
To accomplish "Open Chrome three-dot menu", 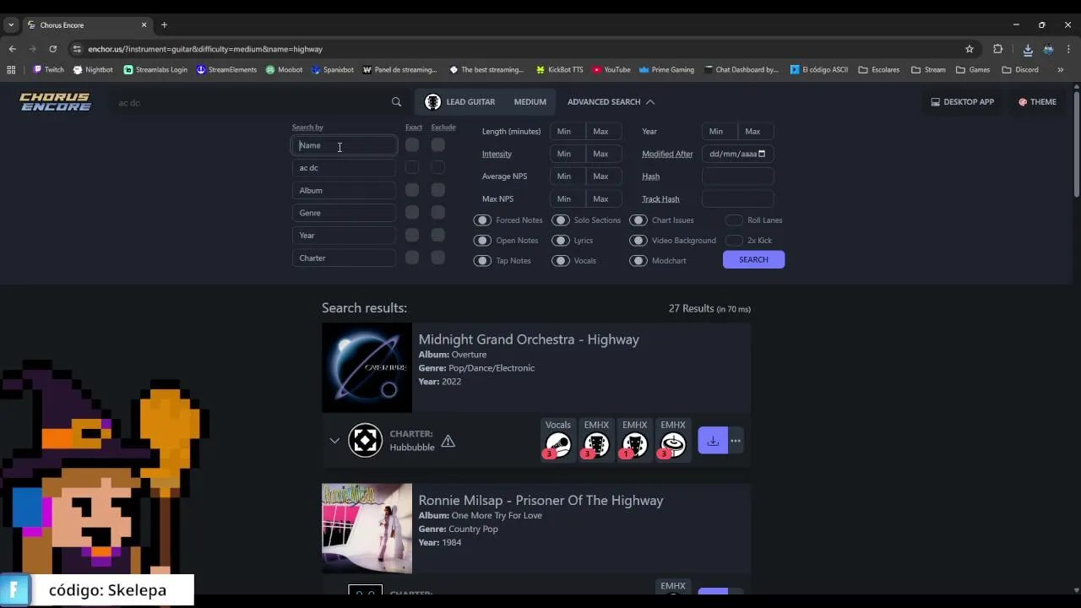I will tap(1068, 49).
